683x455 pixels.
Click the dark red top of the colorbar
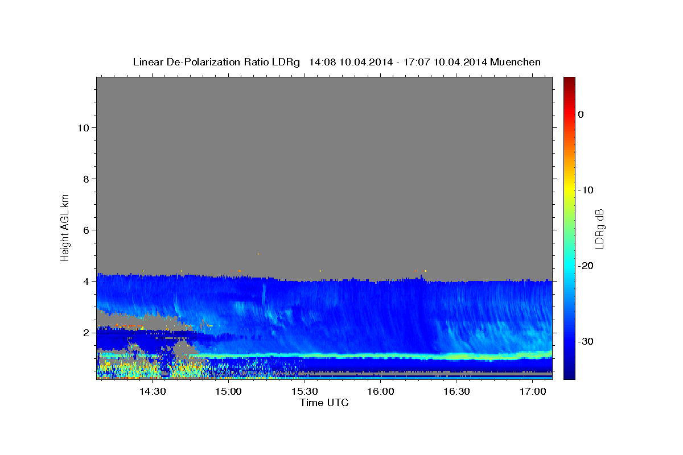(569, 80)
